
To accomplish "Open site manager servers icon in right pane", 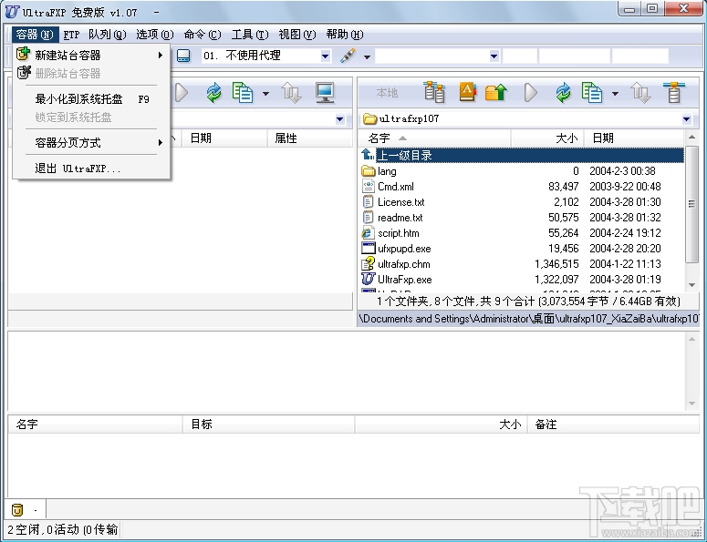I will coord(434,93).
